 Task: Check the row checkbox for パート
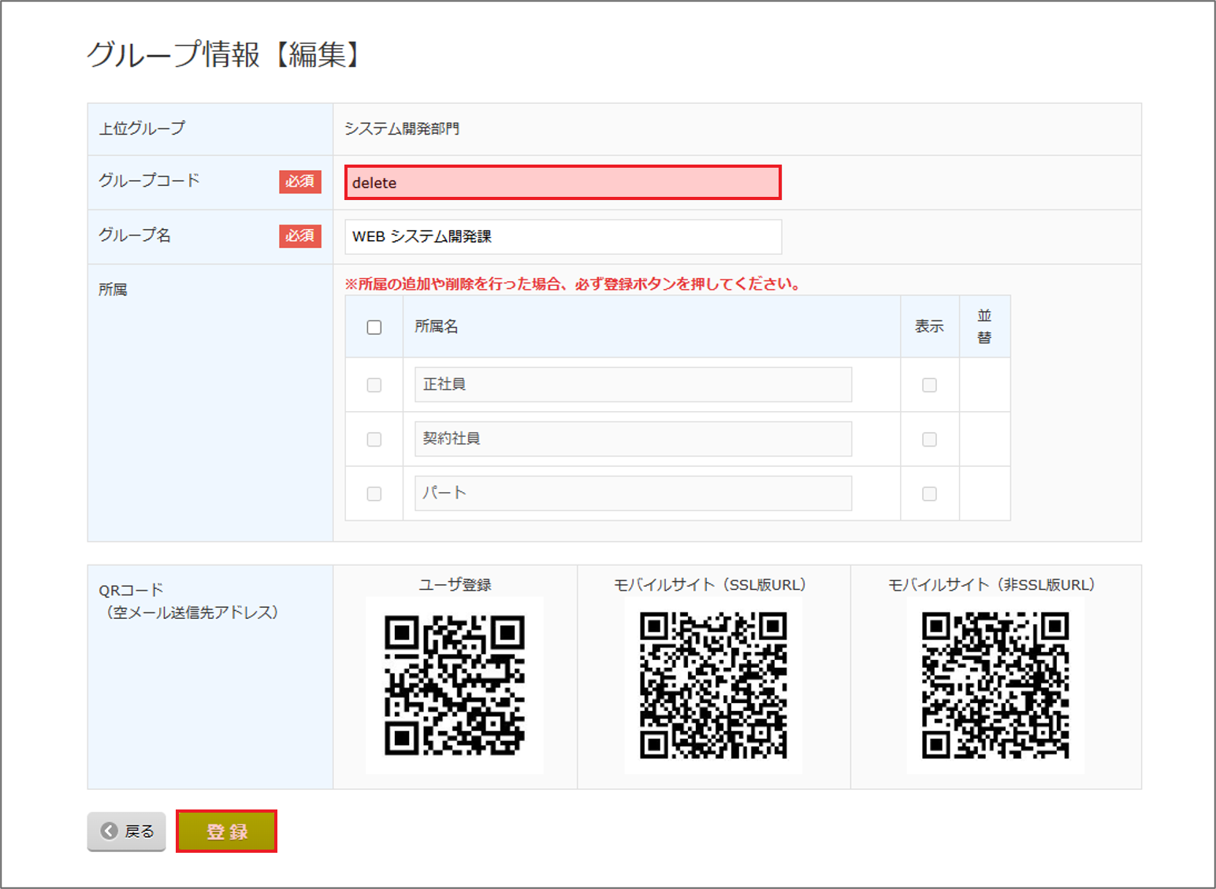[x=374, y=494]
